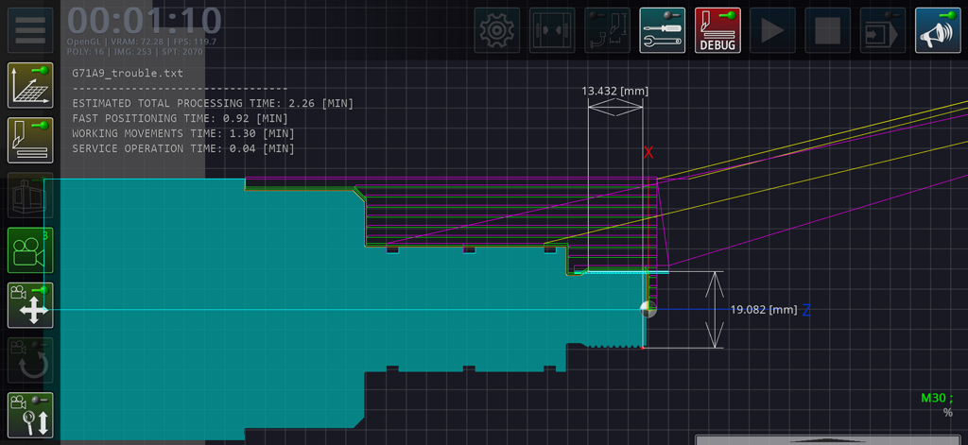The image size is (968, 445).
Task: Click the G71A9_trouble.txt file name
Action: click(128, 73)
